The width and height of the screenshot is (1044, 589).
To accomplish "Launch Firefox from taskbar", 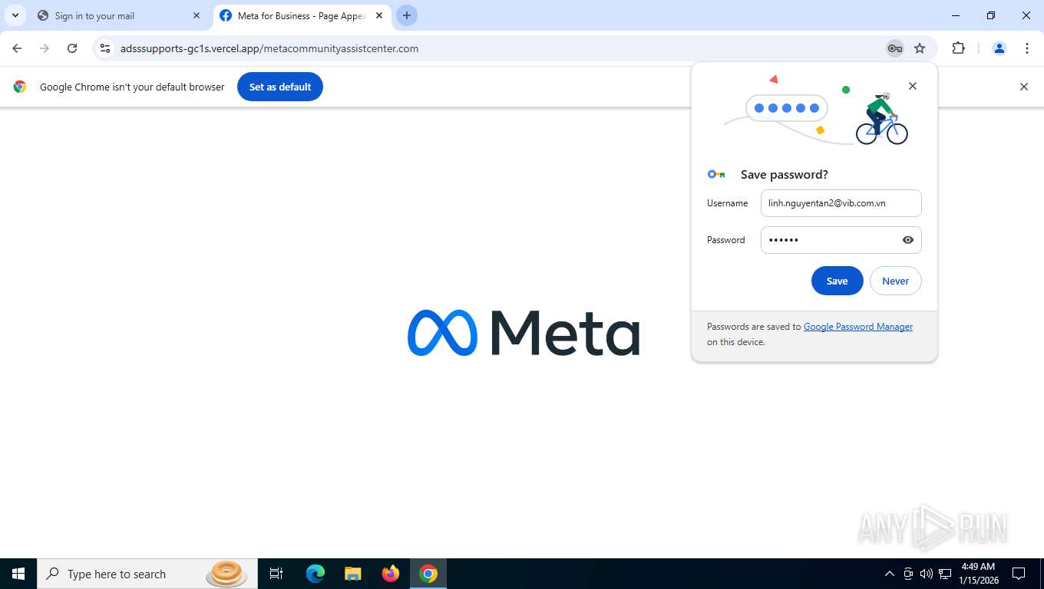I will [x=391, y=574].
